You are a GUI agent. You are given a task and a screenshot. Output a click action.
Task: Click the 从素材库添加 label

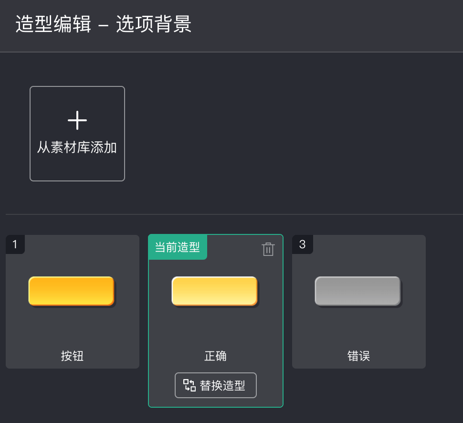tap(77, 148)
